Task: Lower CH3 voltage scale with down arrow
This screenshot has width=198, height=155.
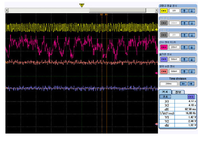Action: tap(192, 35)
